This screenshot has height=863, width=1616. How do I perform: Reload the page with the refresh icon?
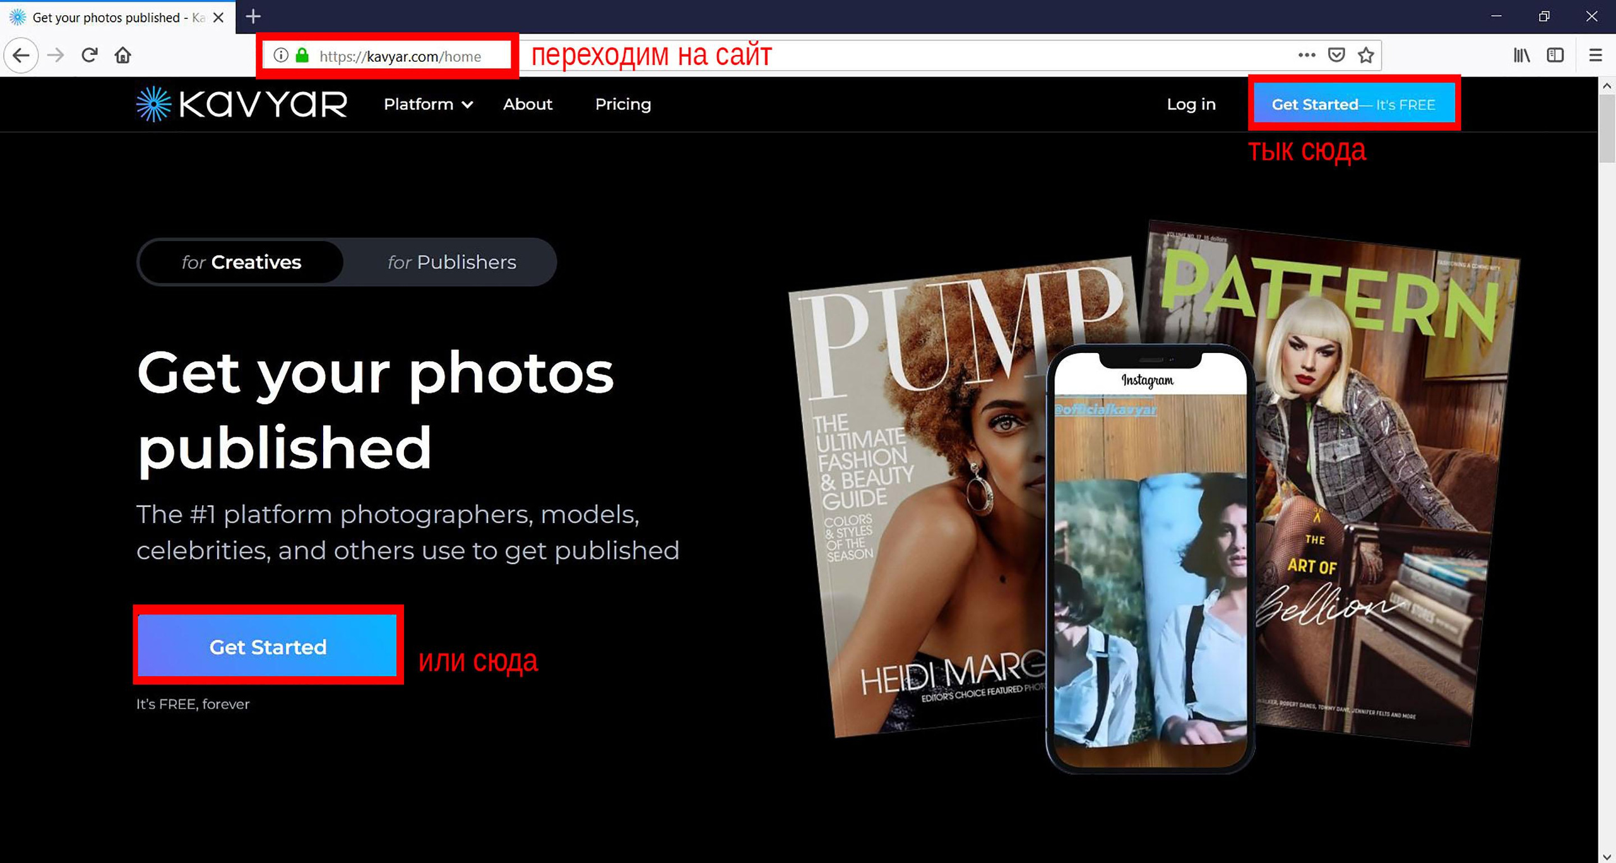(x=90, y=56)
